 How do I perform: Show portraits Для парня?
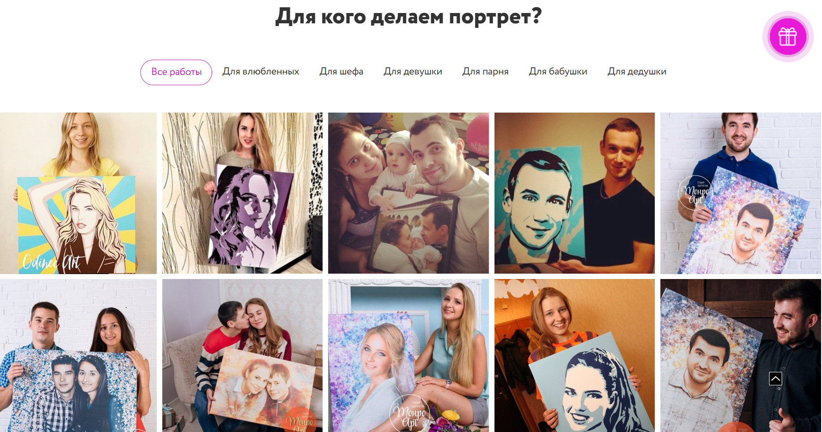(485, 72)
